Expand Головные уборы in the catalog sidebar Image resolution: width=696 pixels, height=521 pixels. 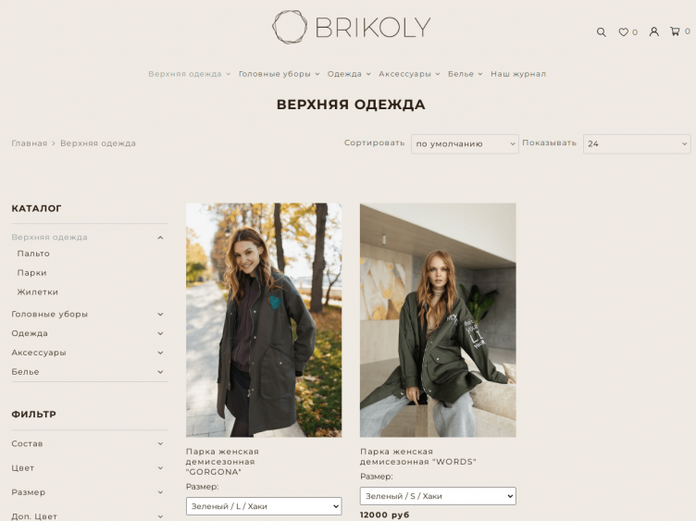[x=160, y=315]
